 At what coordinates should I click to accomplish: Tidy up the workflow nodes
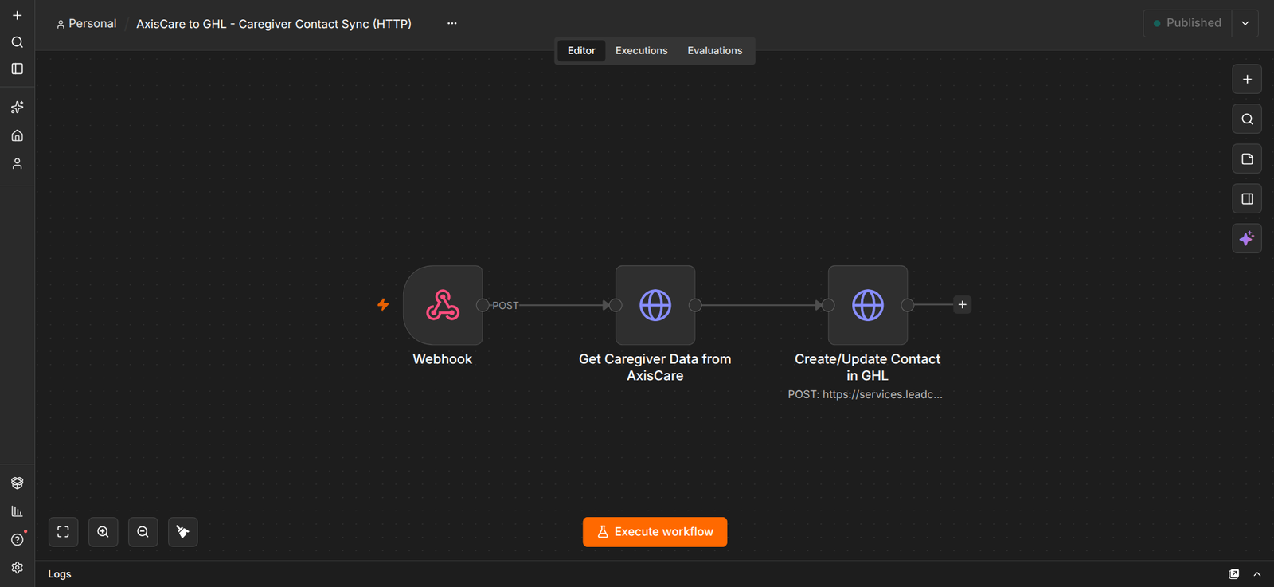182,532
